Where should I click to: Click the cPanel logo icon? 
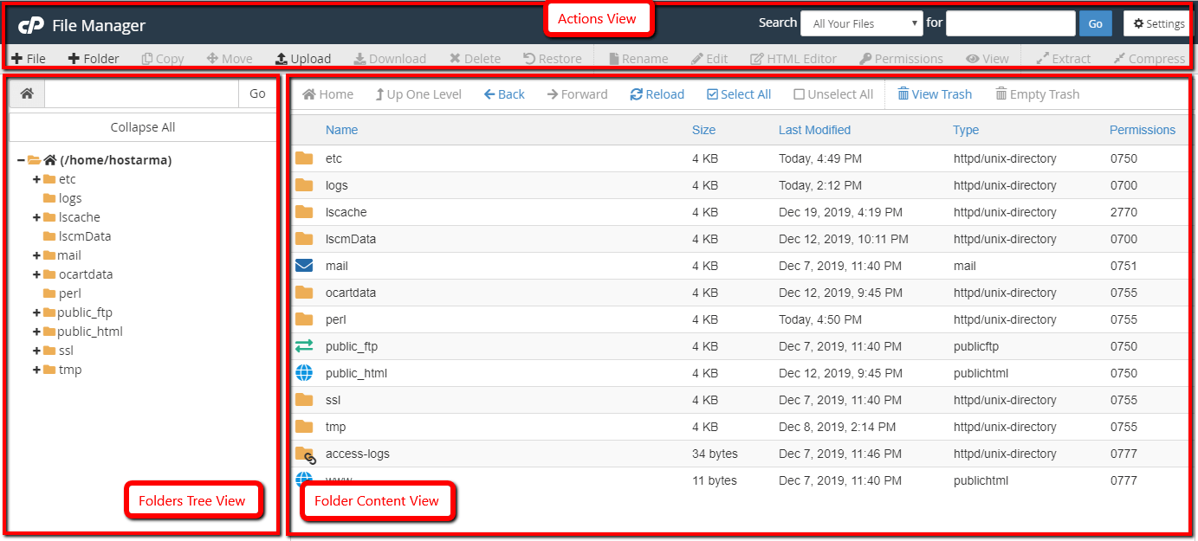[x=31, y=25]
